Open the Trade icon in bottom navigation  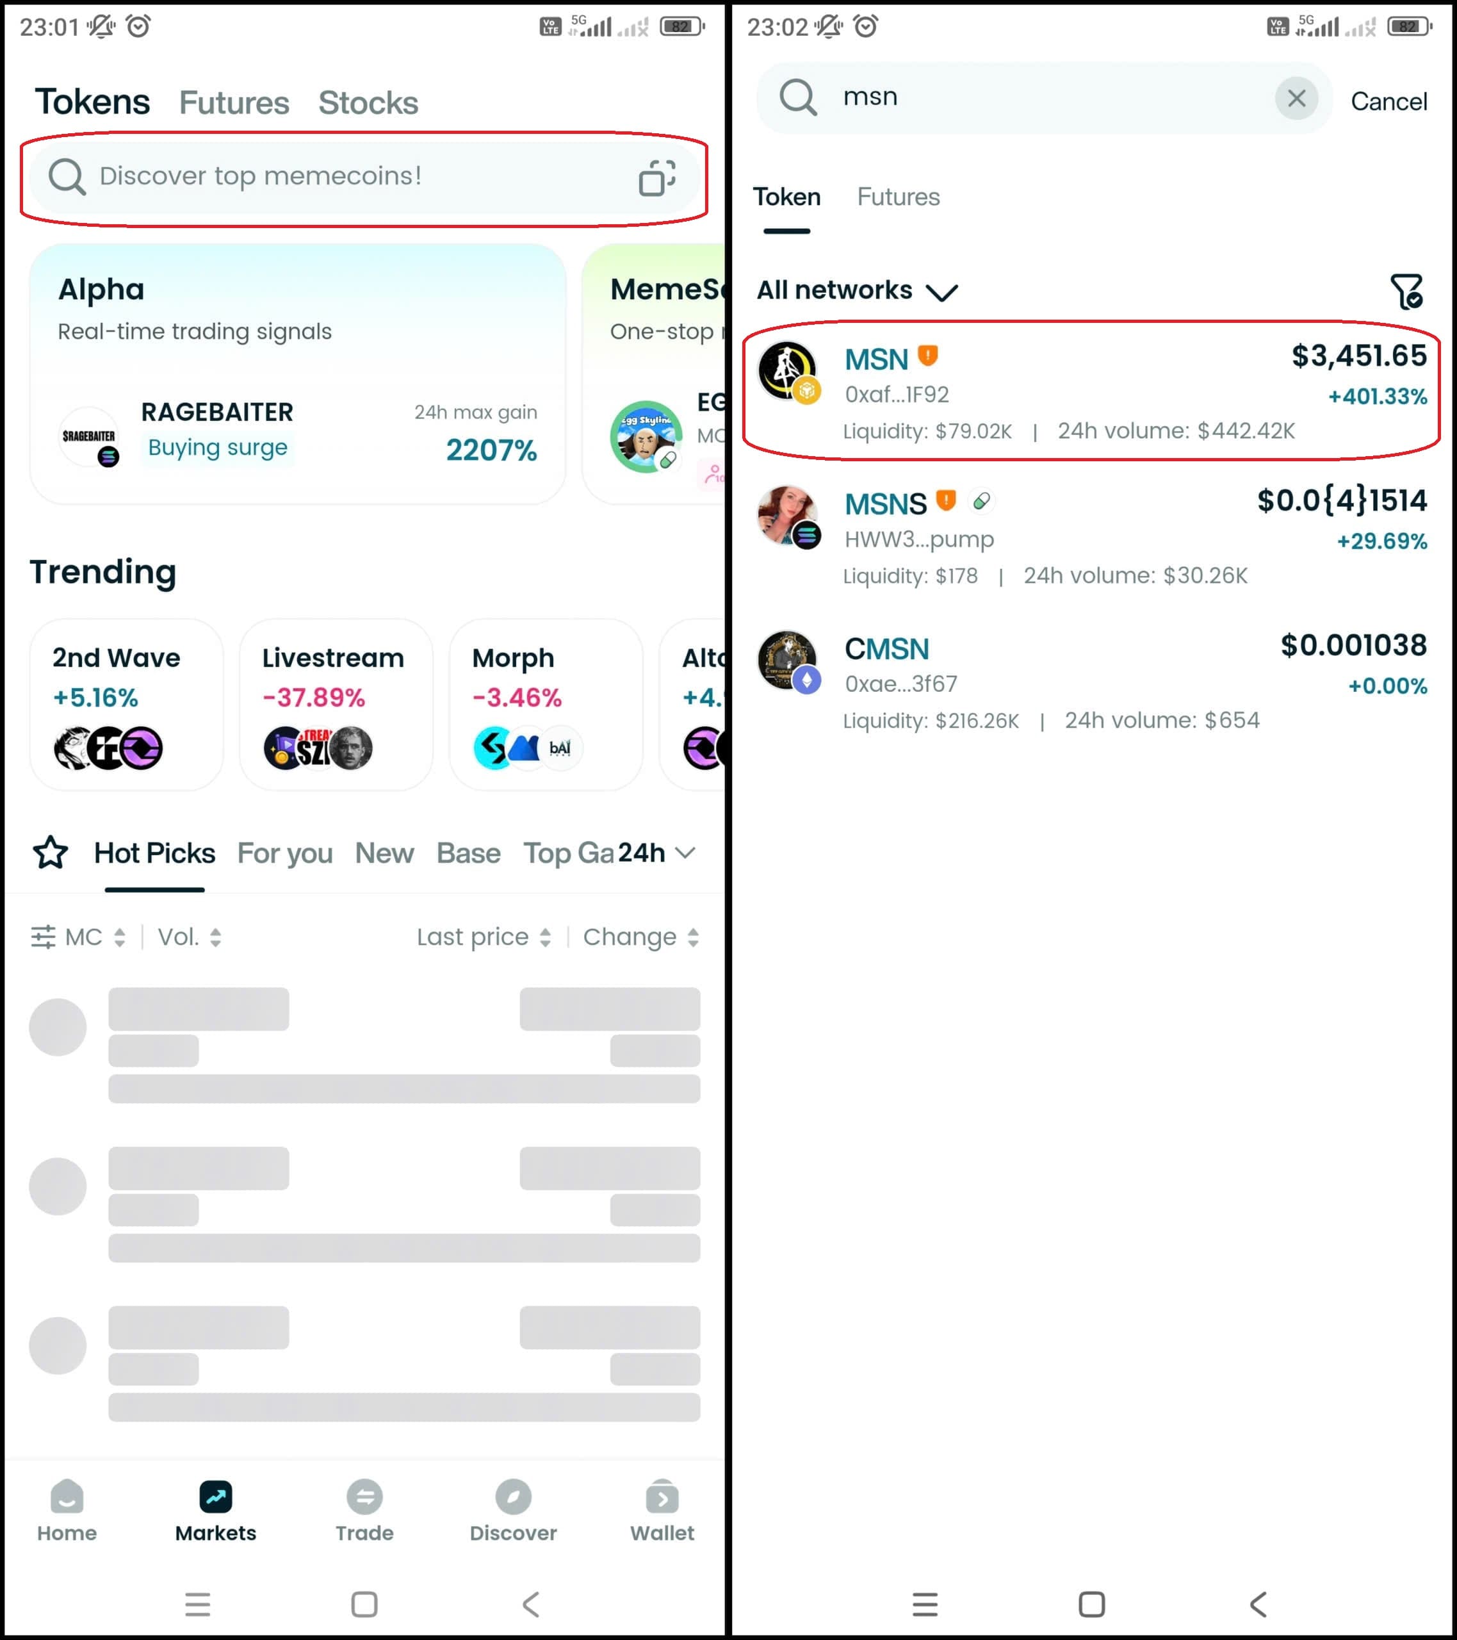364,1496
